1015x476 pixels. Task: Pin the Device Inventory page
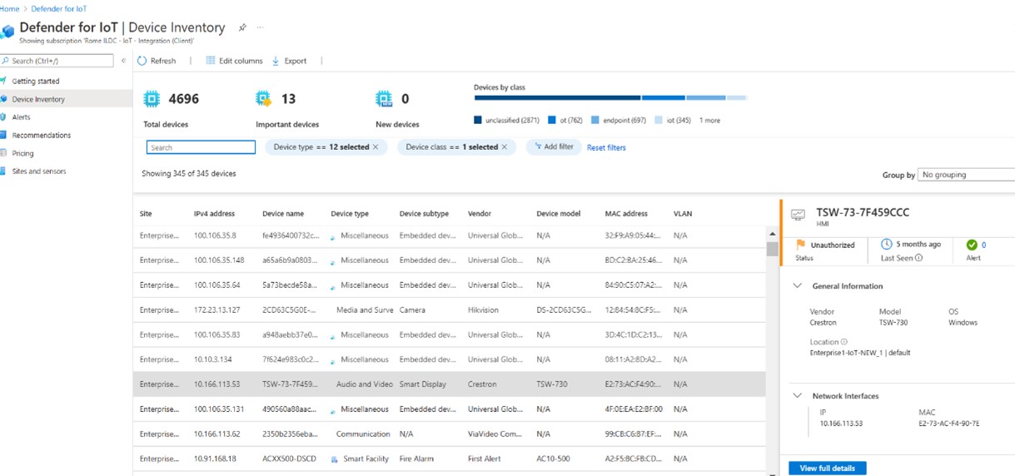(242, 27)
